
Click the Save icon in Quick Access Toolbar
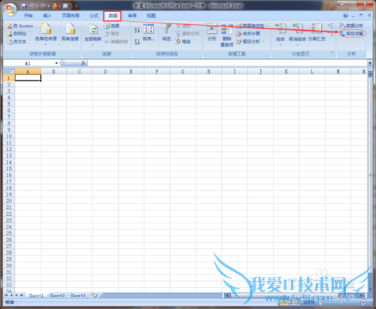(x=24, y=5)
